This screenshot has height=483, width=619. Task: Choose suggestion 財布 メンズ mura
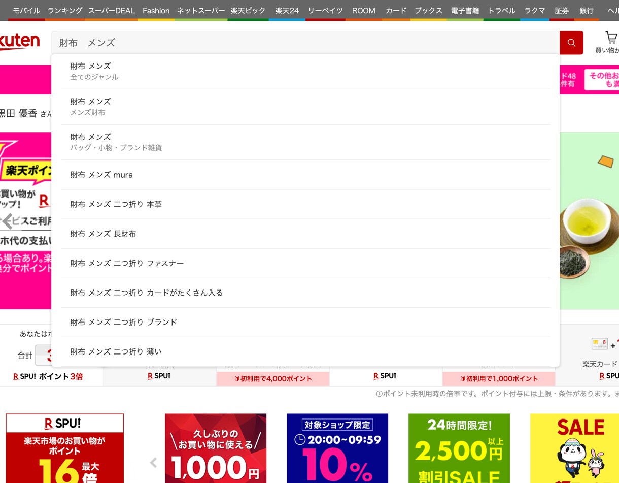point(305,175)
